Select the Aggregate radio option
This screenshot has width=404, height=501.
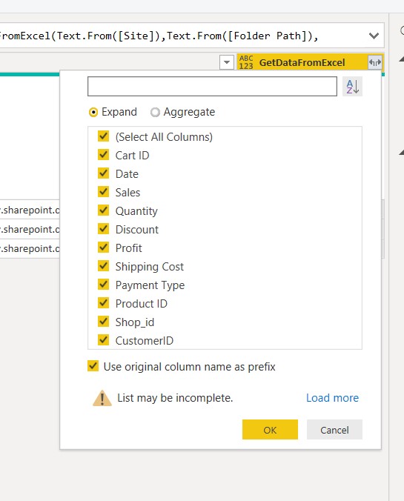155,112
